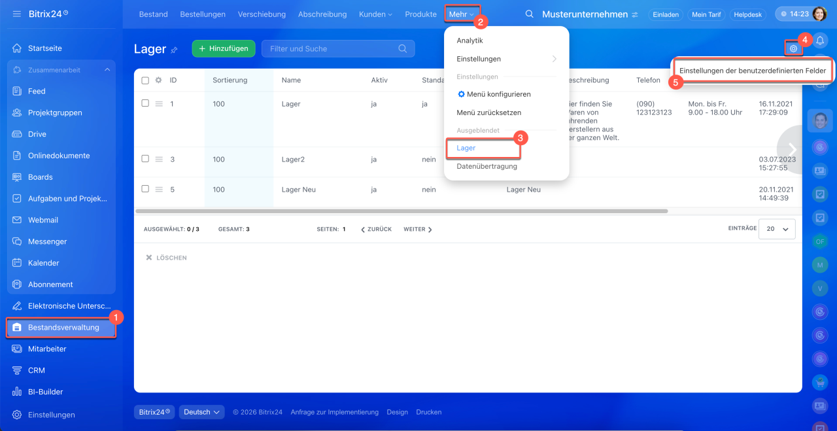The height and width of the screenshot is (431, 837).
Task: Choose Datenübertragung from the open menu
Action: coord(487,166)
